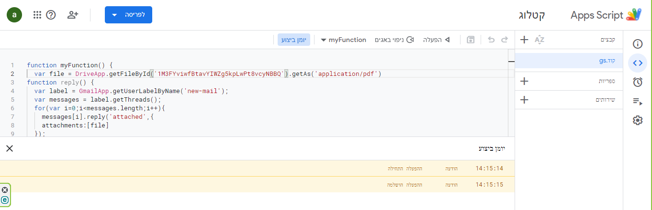Sort files alphabetically with AZ icon

(x=540, y=40)
